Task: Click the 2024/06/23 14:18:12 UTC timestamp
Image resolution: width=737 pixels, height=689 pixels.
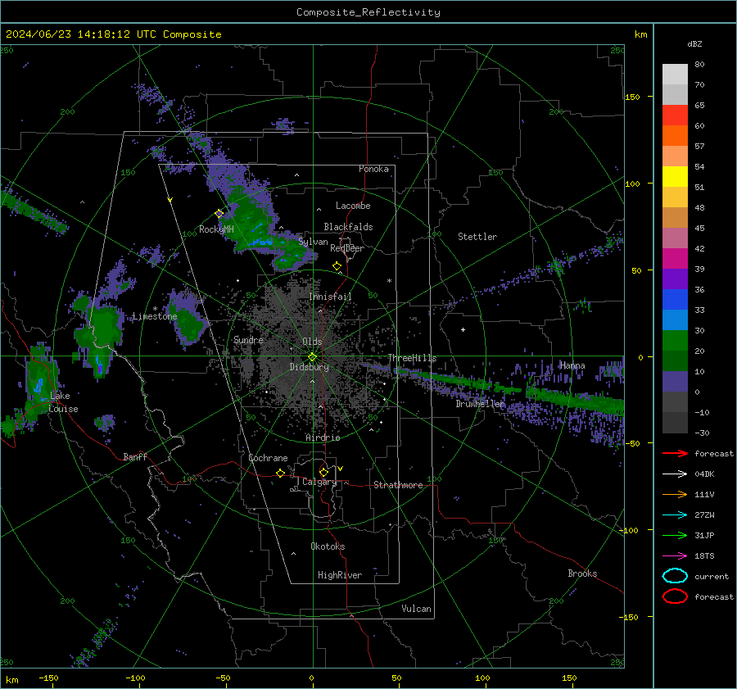Action: (x=80, y=34)
